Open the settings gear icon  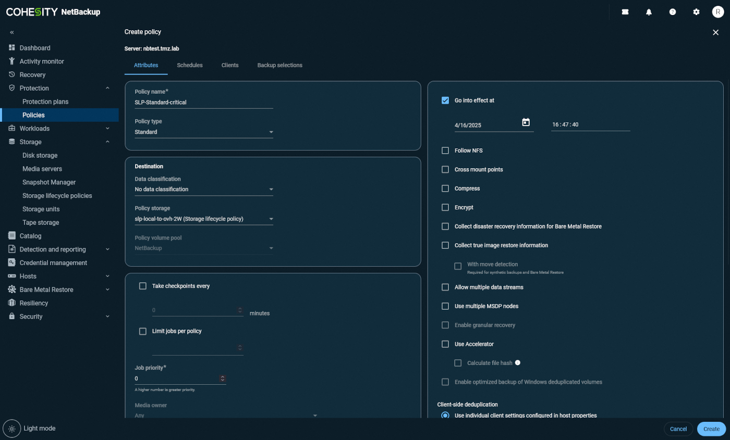696,12
